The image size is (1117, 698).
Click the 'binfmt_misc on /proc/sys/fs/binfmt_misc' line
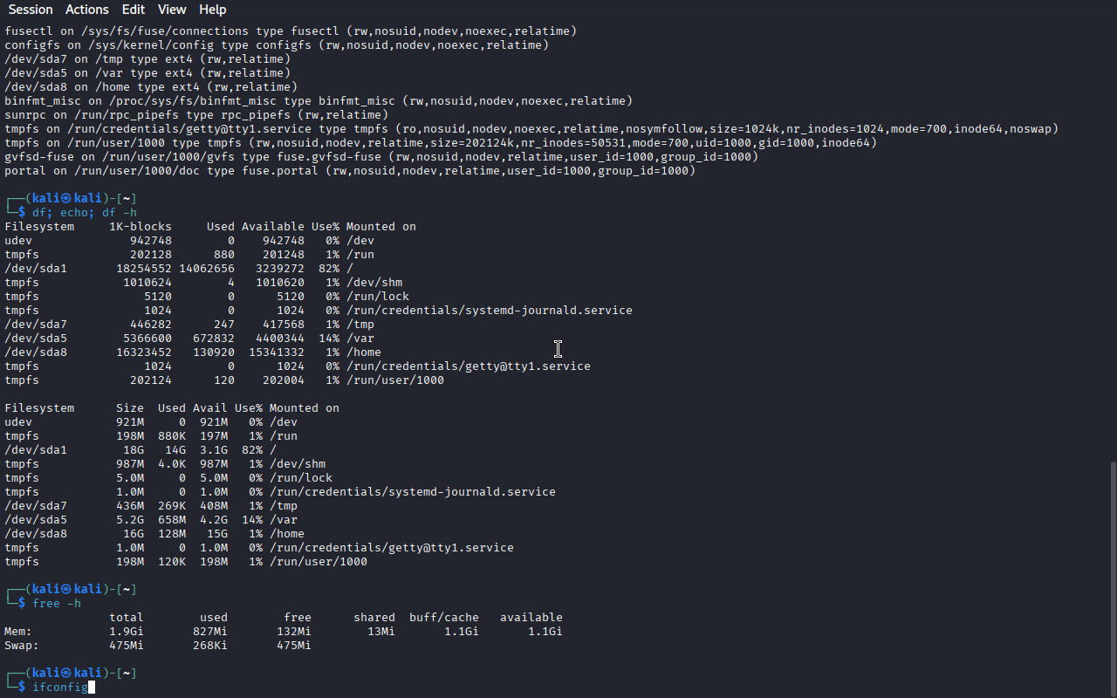(319, 101)
